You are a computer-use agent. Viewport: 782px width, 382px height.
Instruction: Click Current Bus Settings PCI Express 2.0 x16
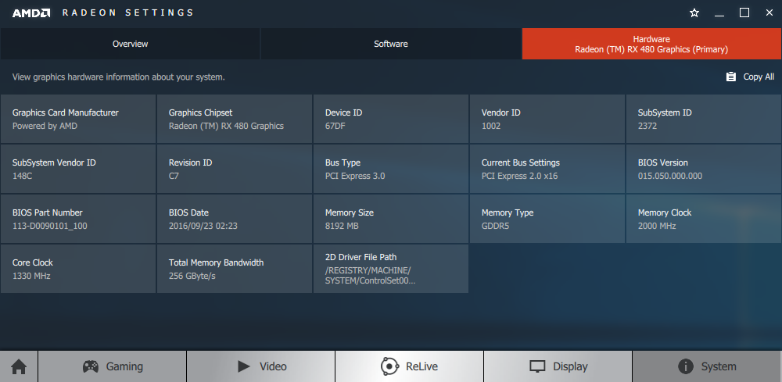pyautogui.click(x=520, y=176)
